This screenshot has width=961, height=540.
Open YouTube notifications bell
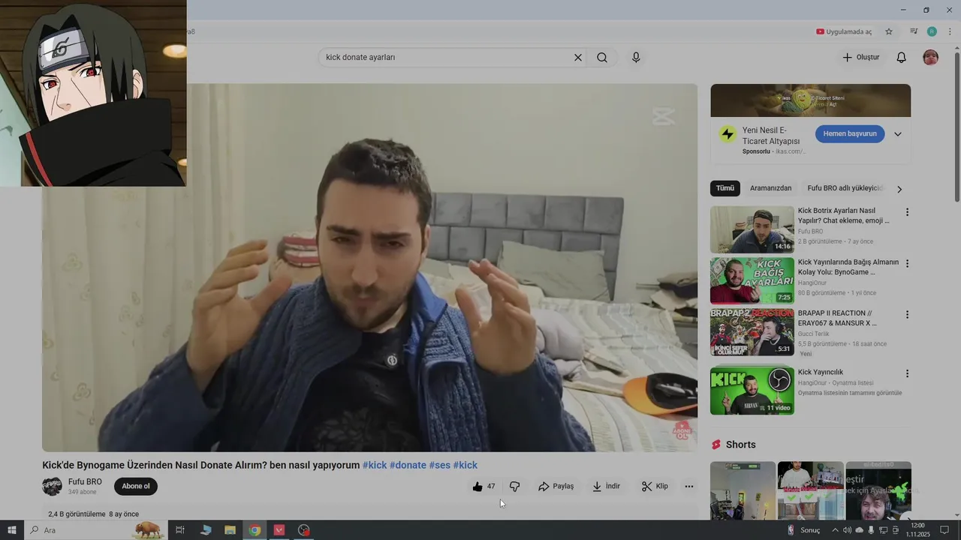[902, 58]
